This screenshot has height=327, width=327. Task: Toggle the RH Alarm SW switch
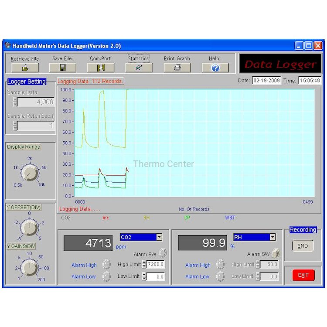[x=276, y=253]
